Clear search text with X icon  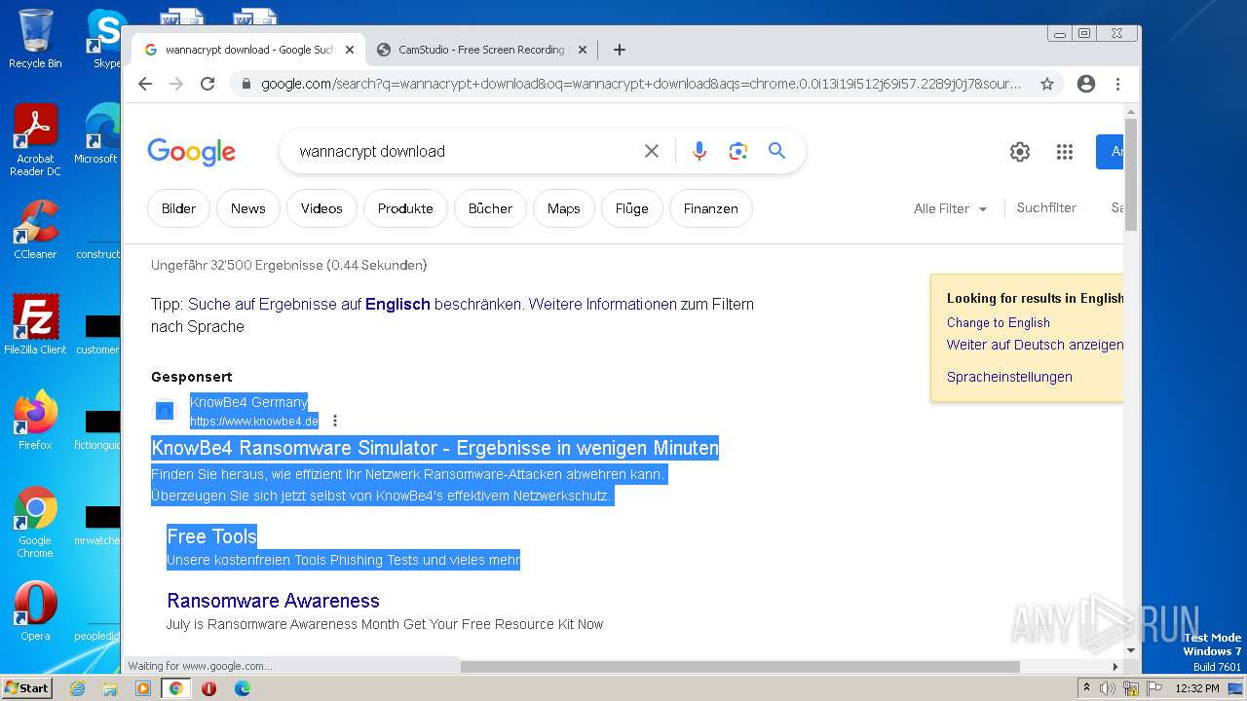click(652, 151)
